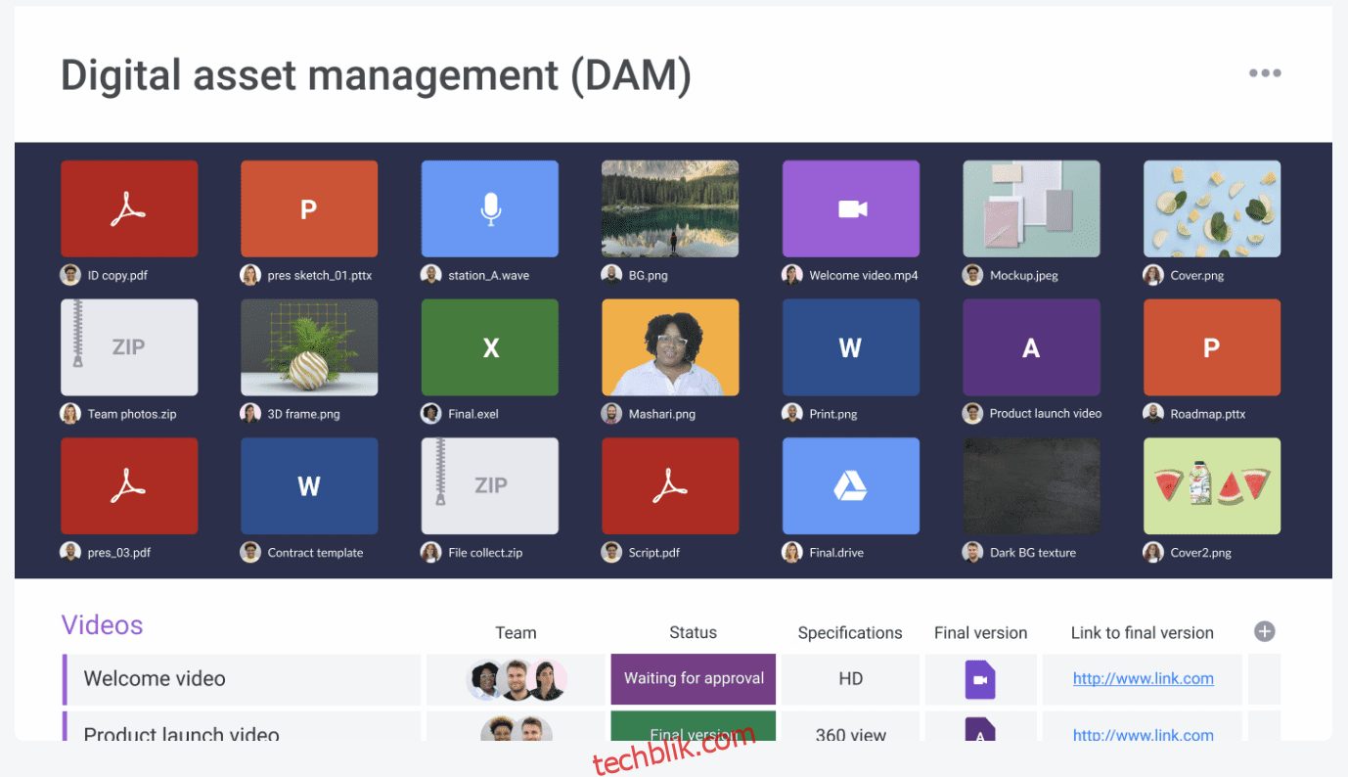Open Print.png Word tile

point(851,347)
